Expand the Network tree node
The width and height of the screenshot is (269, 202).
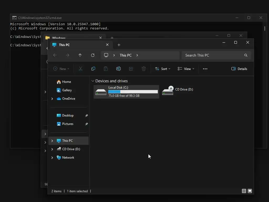pyautogui.click(x=52, y=158)
